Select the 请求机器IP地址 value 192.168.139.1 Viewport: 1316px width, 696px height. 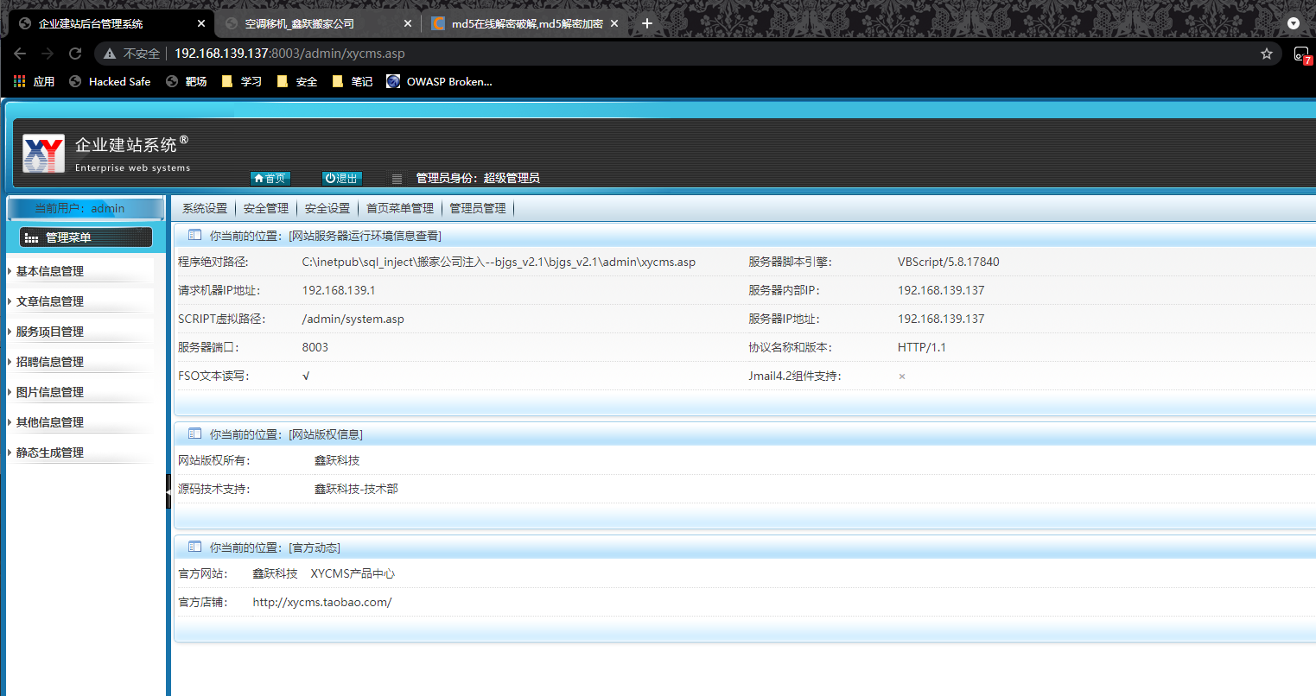pyautogui.click(x=339, y=290)
